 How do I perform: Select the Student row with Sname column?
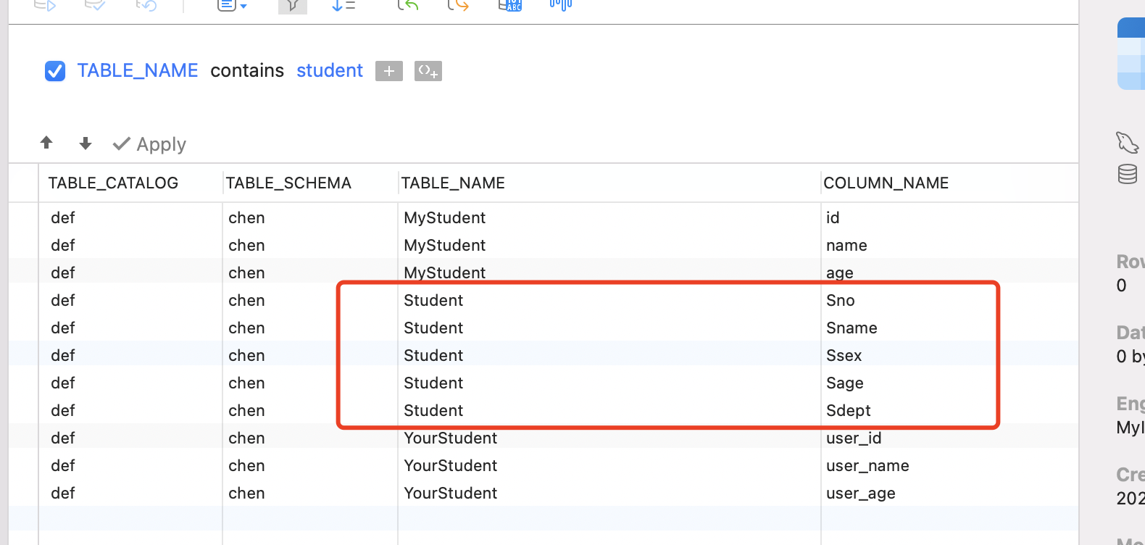click(x=433, y=328)
